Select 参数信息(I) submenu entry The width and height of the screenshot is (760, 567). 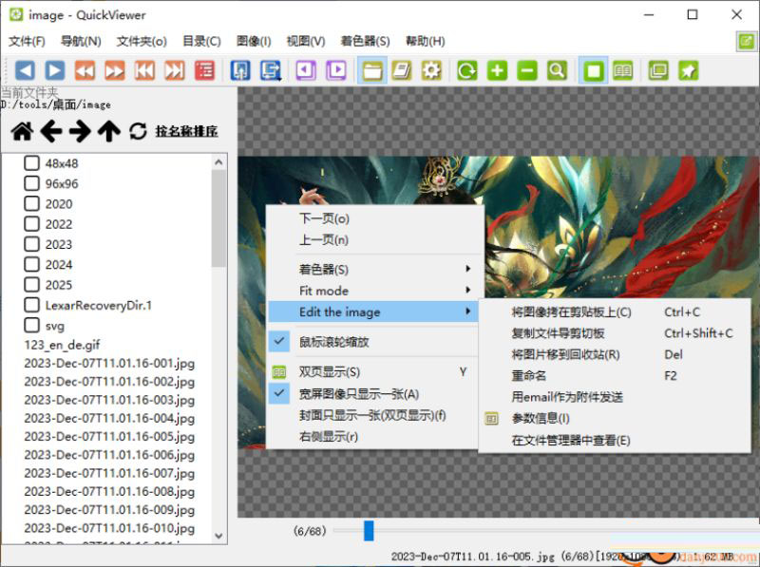click(x=614, y=418)
